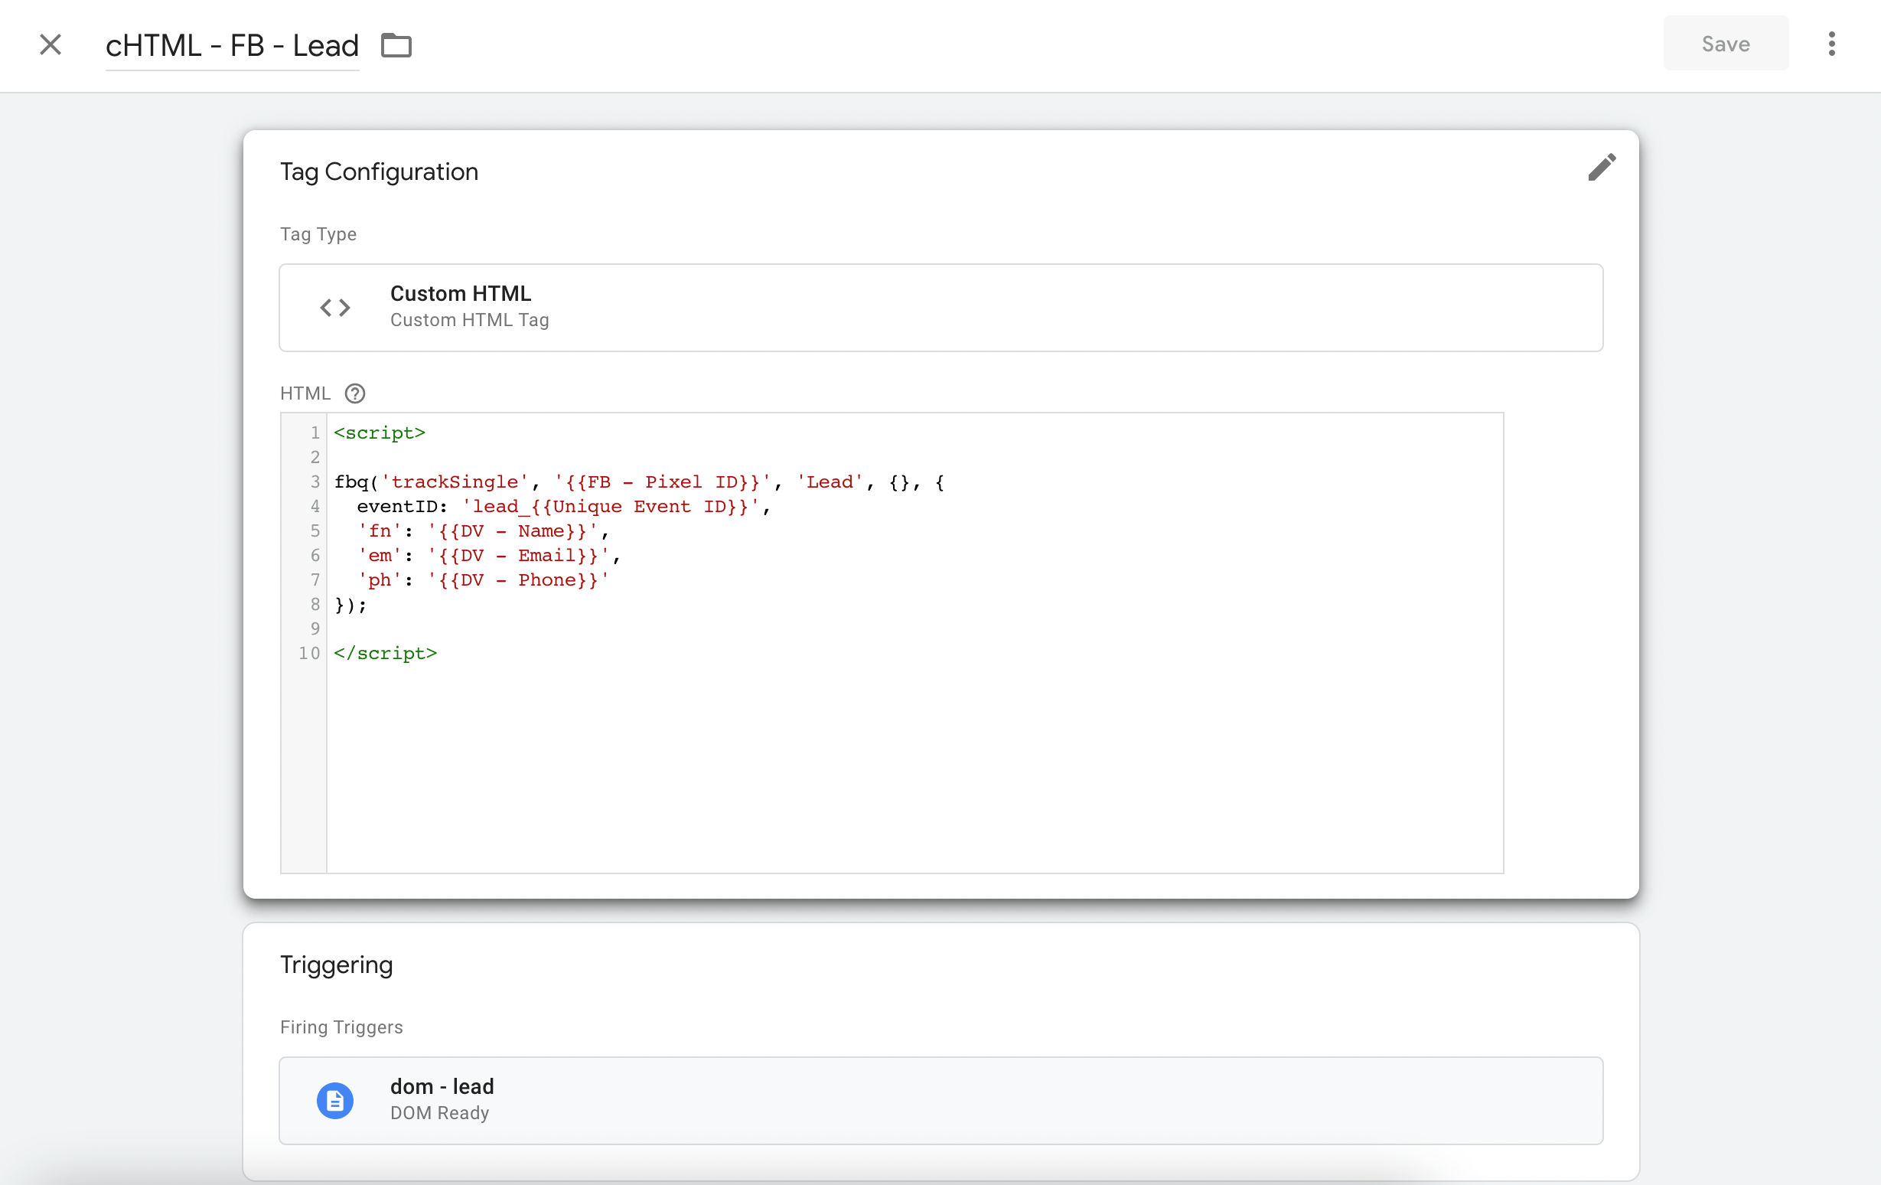Open the three-dot more options menu

(1832, 44)
